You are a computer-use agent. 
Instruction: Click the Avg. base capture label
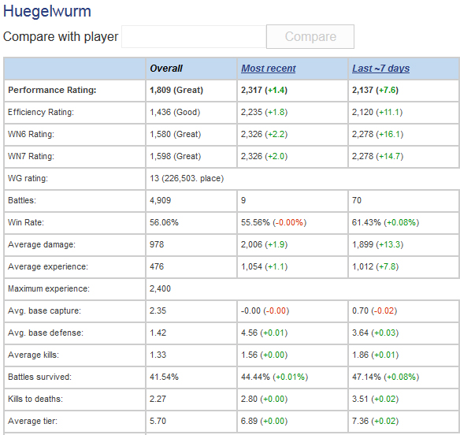point(44,310)
